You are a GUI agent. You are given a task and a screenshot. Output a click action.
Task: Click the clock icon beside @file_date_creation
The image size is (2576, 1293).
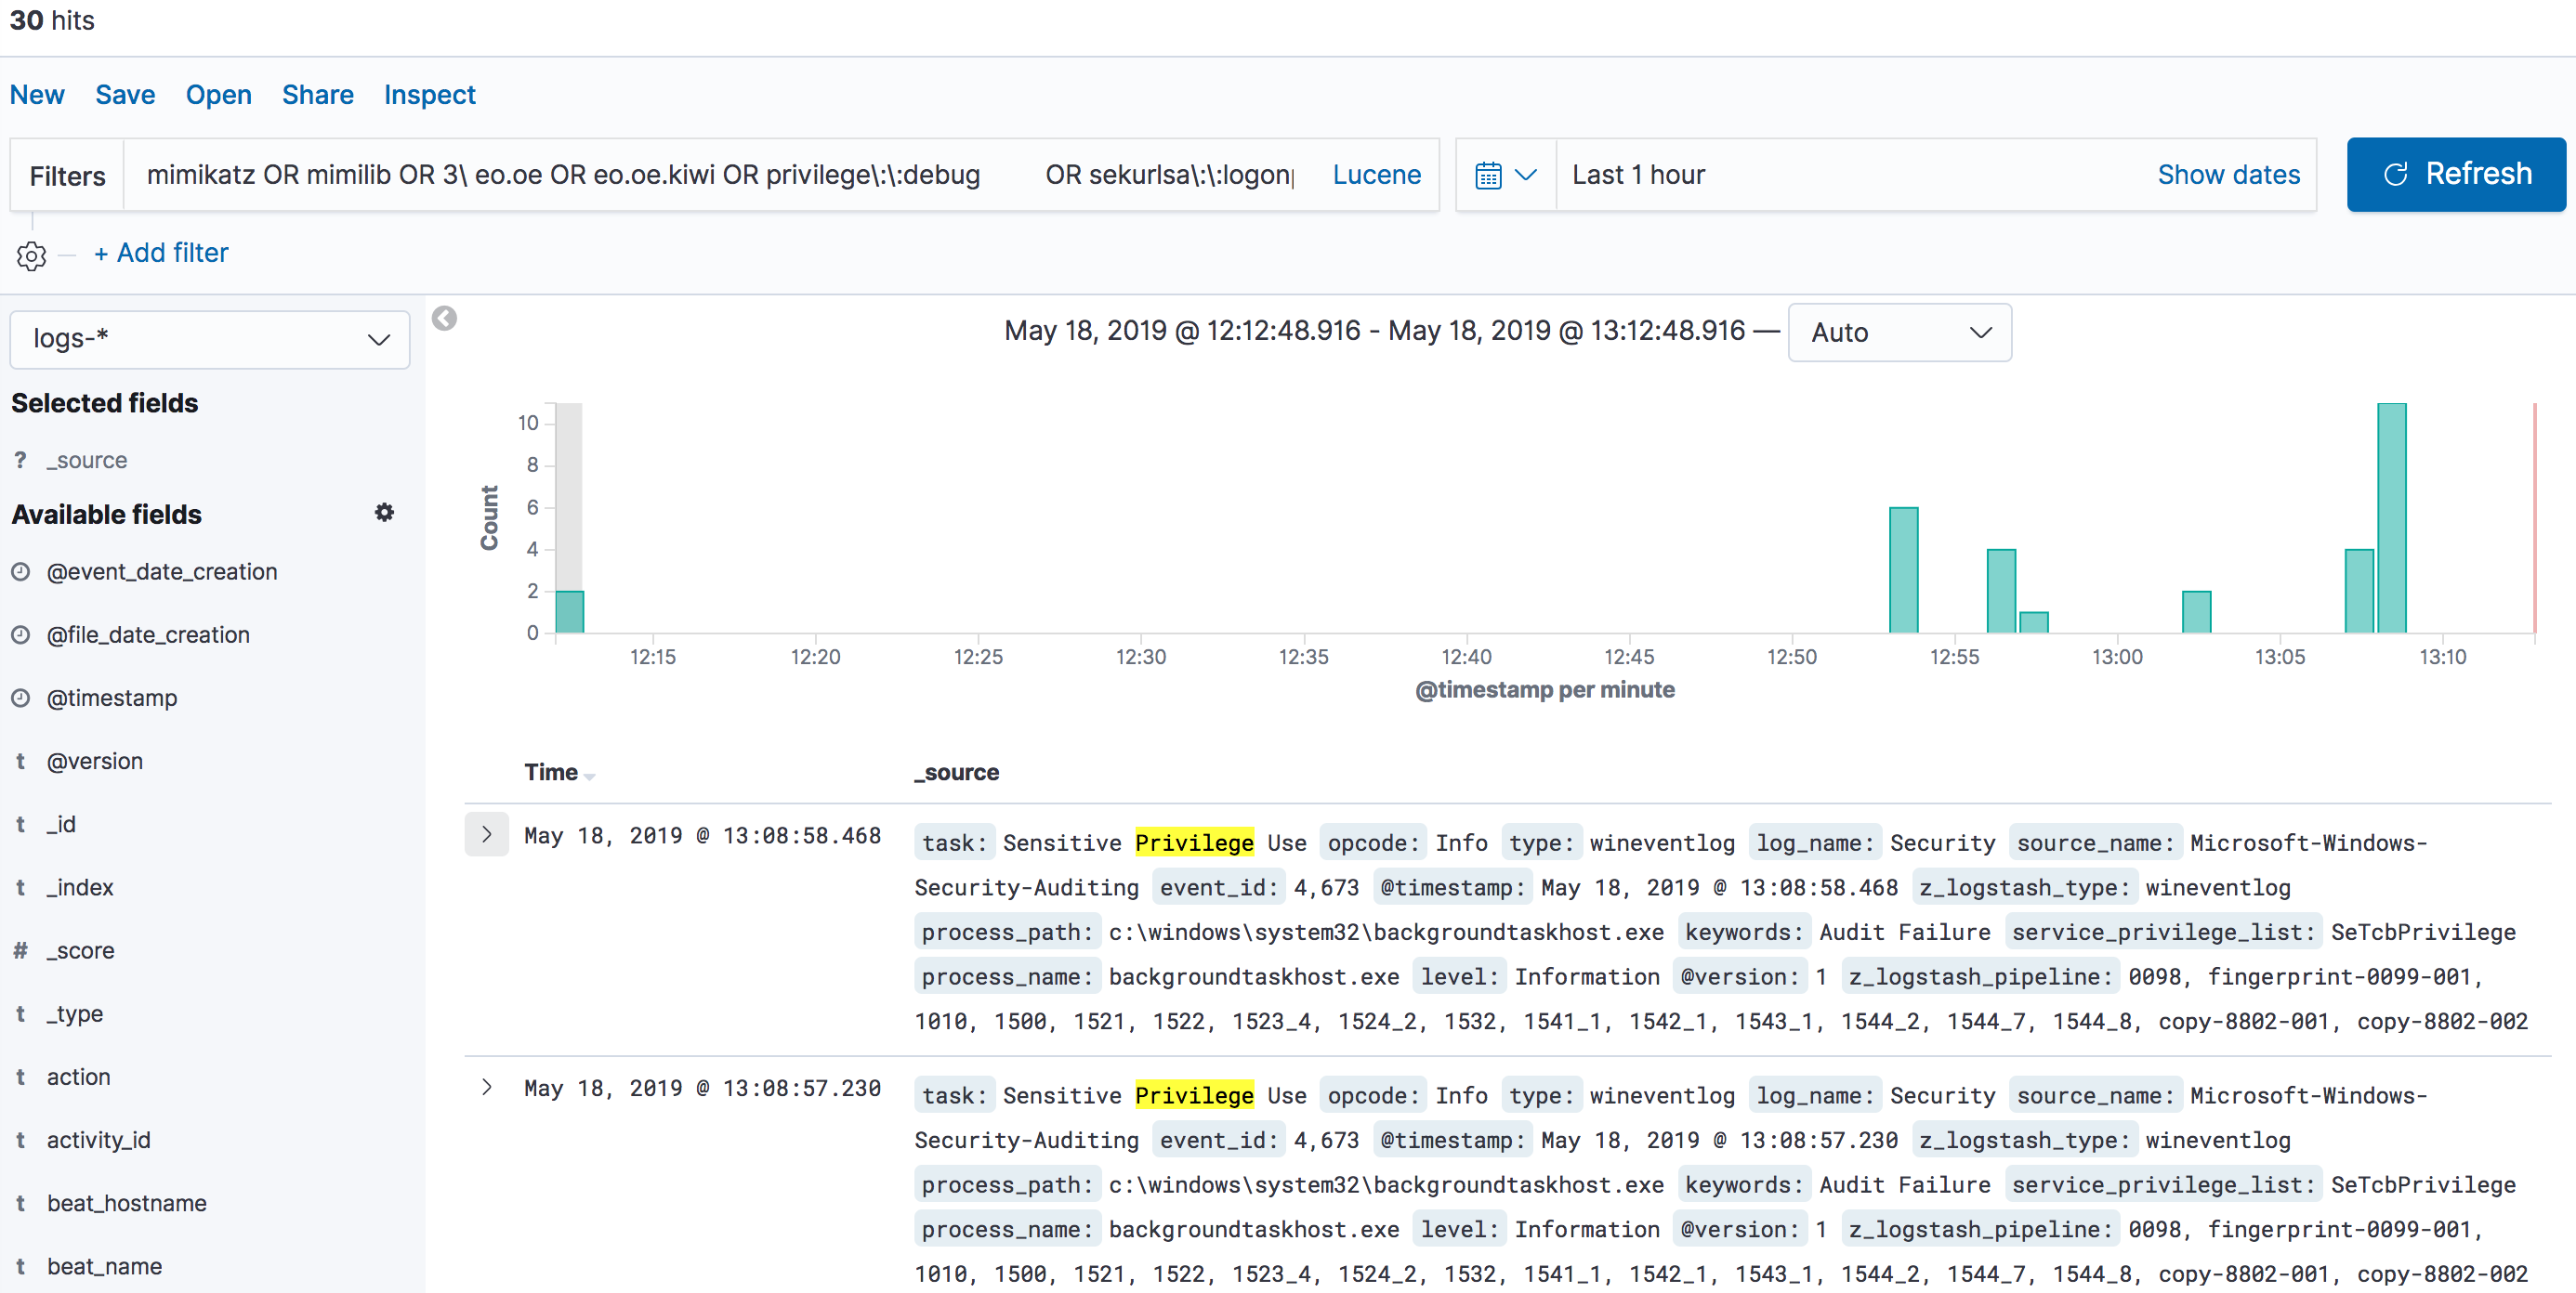(x=21, y=634)
